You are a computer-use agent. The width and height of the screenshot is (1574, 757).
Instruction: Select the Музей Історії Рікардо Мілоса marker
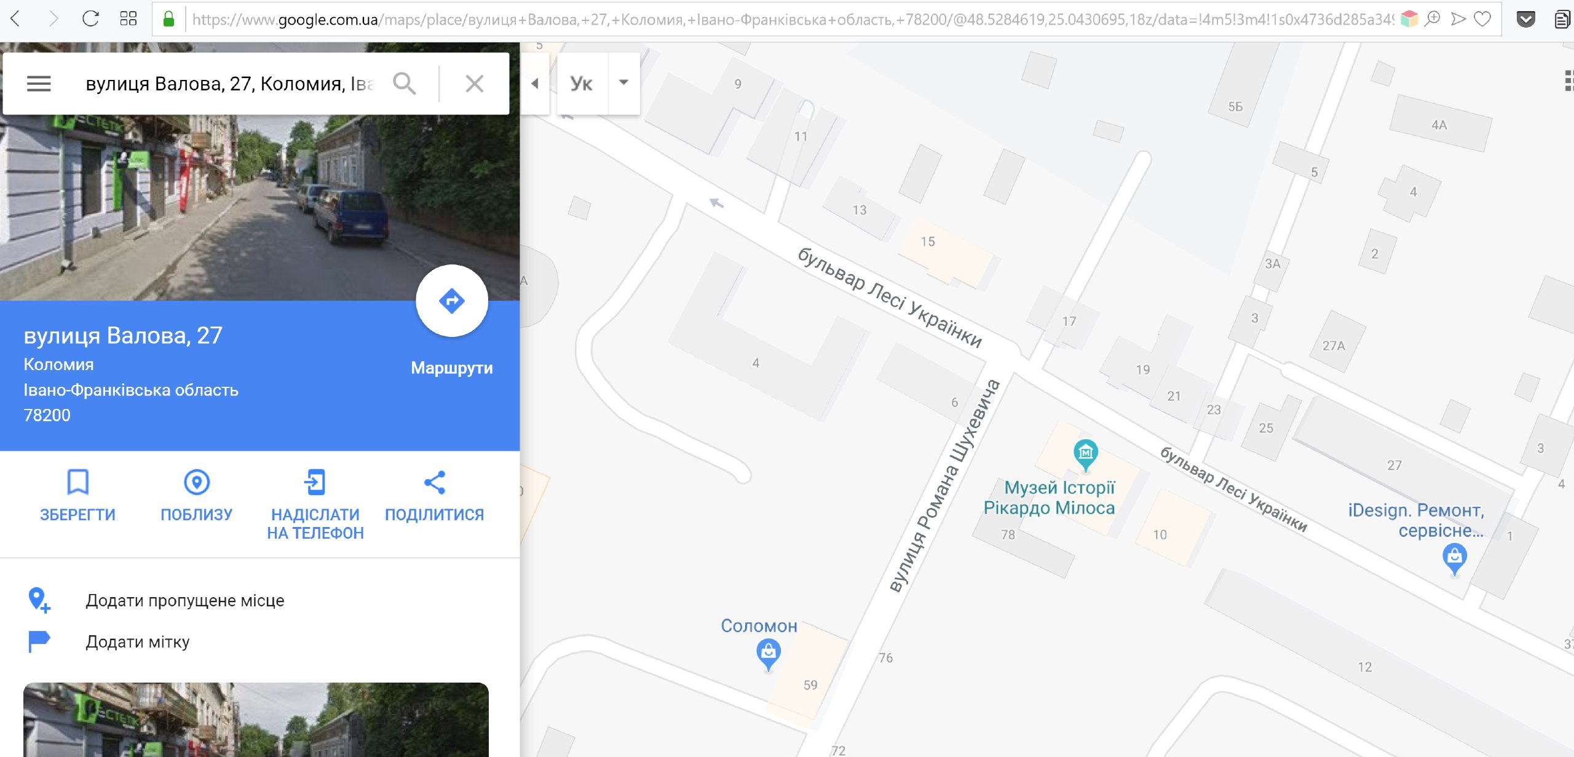1085,454
